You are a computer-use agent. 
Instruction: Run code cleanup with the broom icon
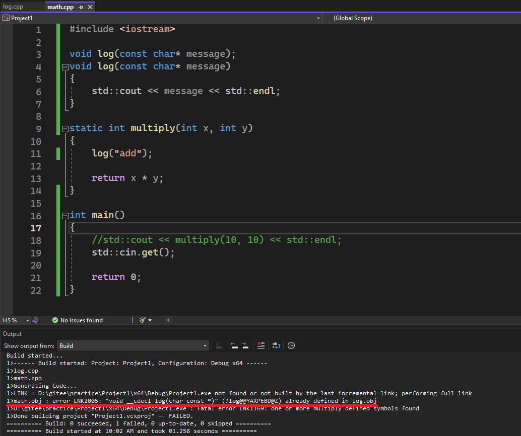point(143,320)
